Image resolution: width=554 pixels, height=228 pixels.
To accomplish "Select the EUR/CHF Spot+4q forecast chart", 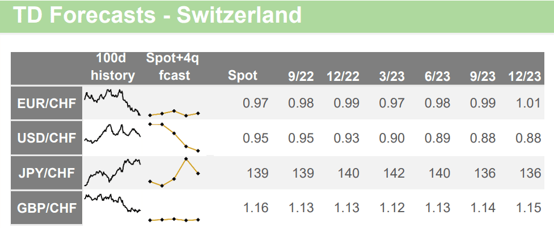I will click(x=174, y=113).
